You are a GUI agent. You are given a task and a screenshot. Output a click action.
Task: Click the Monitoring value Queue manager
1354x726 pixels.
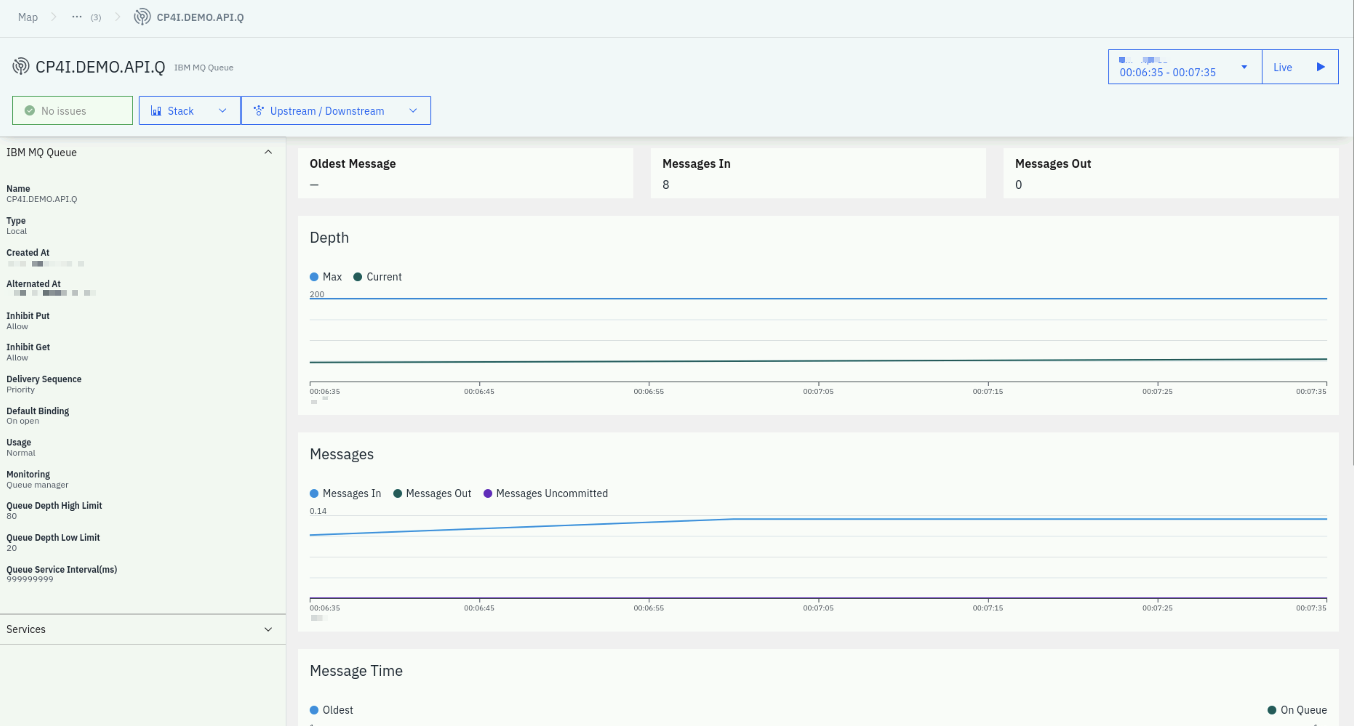(37, 485)
